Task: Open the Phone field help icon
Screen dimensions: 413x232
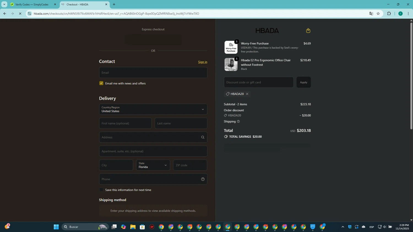Action: (203, 179)
